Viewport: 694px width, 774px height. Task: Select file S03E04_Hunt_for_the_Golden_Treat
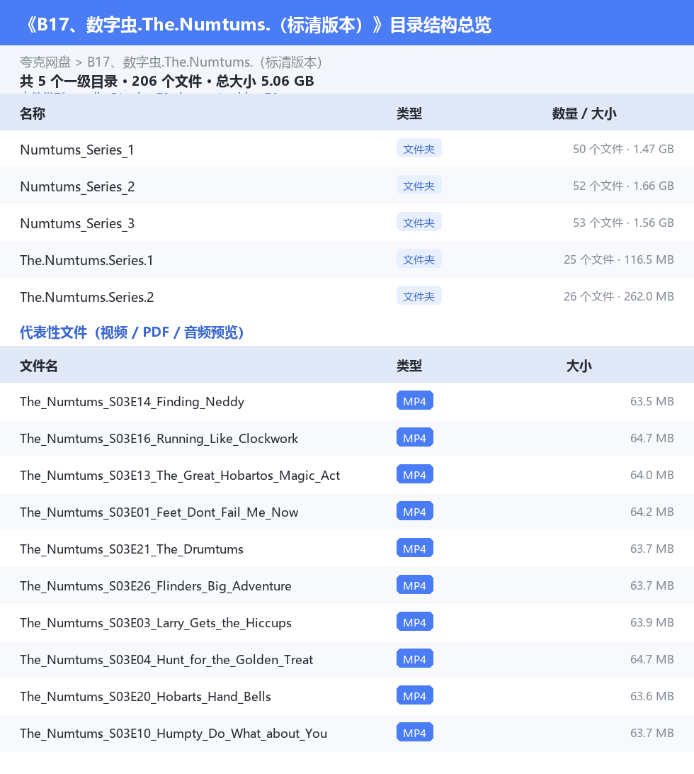point(166,660)
